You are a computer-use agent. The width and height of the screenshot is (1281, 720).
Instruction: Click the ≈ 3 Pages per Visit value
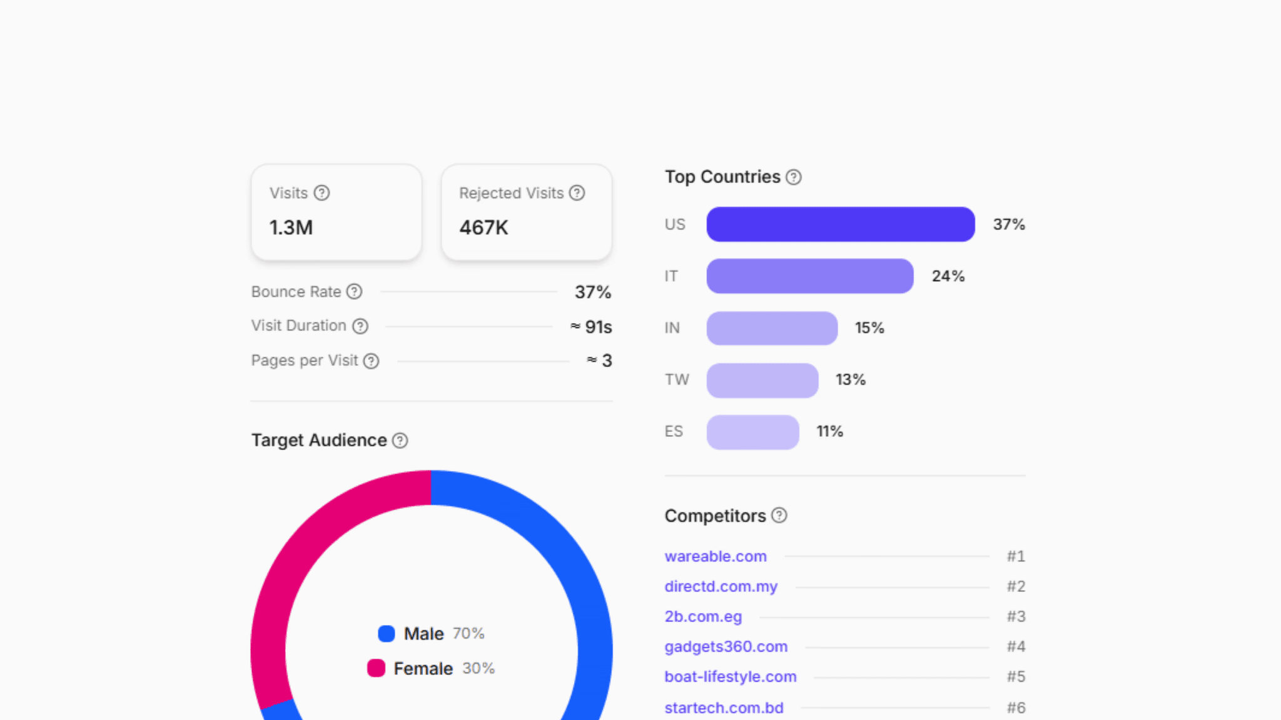pyautogui.click(x=599, y=361)
